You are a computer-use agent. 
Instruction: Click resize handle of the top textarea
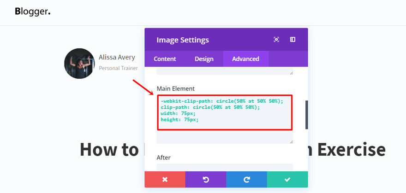click(291, 72)
